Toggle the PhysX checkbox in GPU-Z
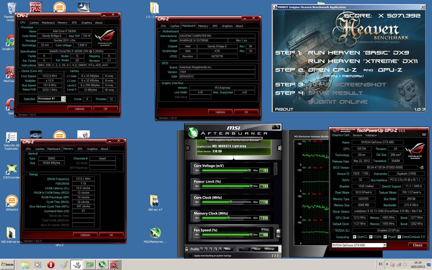Screen dimensions: 432x270 (x=385, y=237)
